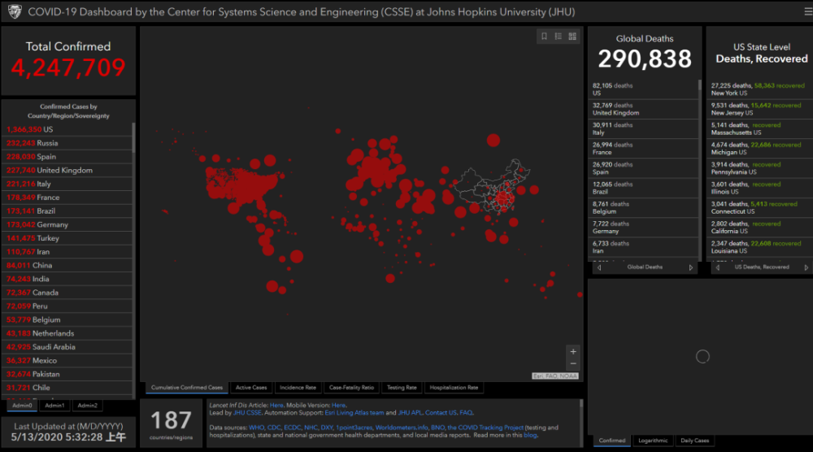The image size is (813, 452).
Task: Select the 8,761 deaths Belgium entry
Action: pos(643,207)
